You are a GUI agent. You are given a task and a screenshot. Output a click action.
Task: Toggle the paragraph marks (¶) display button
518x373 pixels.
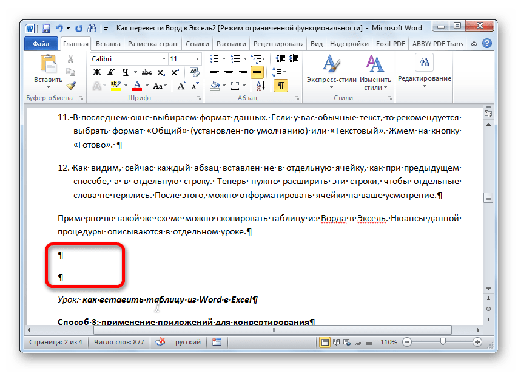point(280,86)
